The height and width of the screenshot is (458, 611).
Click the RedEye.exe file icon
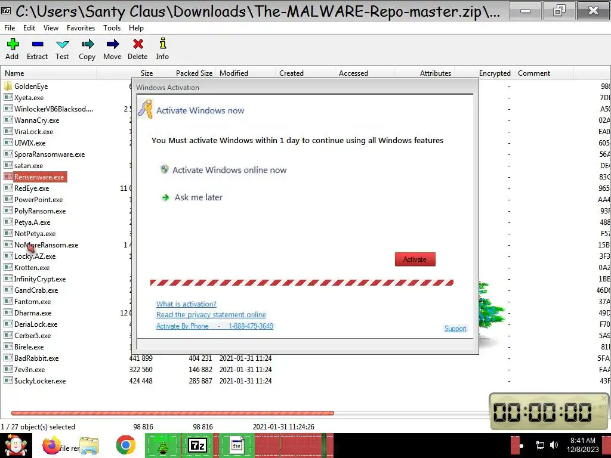pyautogui.click(x=8, y=188)
